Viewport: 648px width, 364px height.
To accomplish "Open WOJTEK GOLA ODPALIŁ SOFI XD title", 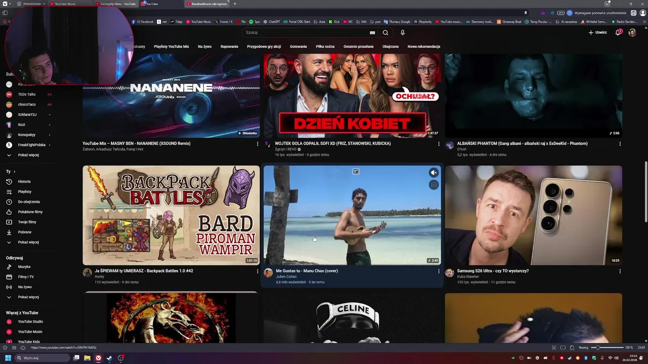I will 333,144.
